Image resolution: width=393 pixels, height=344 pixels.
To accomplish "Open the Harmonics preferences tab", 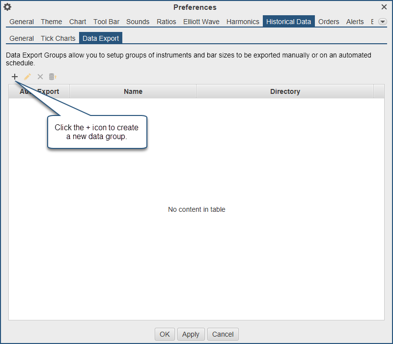I will 243,22.
